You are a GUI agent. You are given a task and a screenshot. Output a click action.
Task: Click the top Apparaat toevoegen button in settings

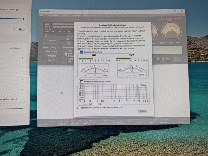10,10
